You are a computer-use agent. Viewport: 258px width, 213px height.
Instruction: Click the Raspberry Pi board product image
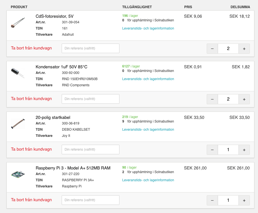click(18, 174)
